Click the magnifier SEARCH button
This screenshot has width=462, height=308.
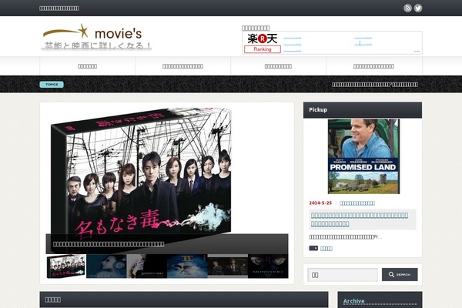[400, 274]
